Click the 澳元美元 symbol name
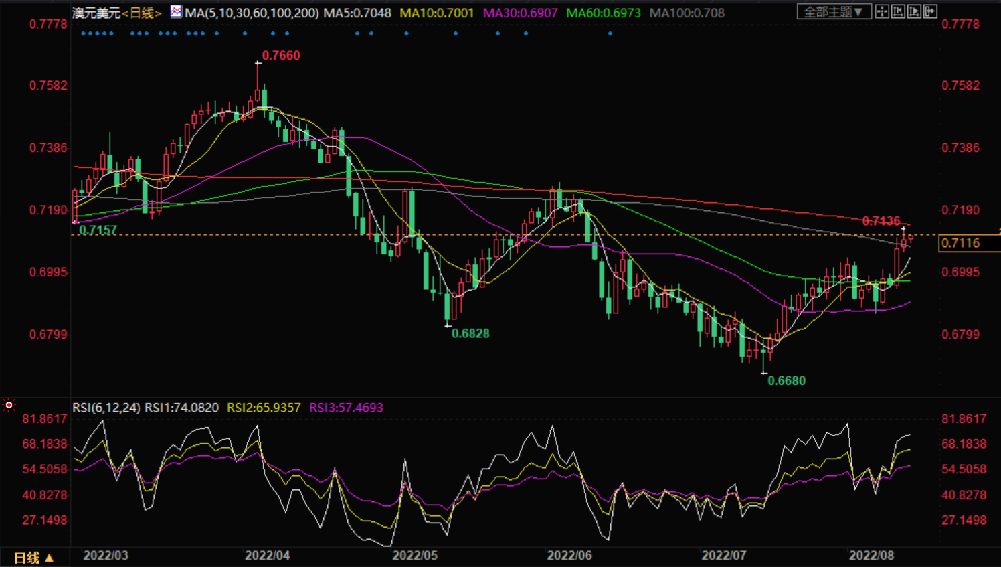Viewport: 1001px width, 567px height. pos(96,13)
